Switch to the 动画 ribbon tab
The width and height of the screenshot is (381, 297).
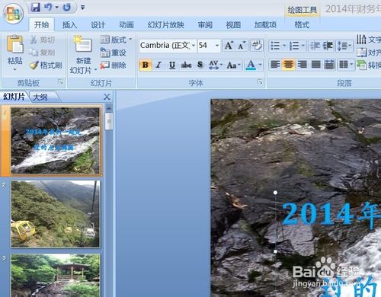(x=126, y=24)
